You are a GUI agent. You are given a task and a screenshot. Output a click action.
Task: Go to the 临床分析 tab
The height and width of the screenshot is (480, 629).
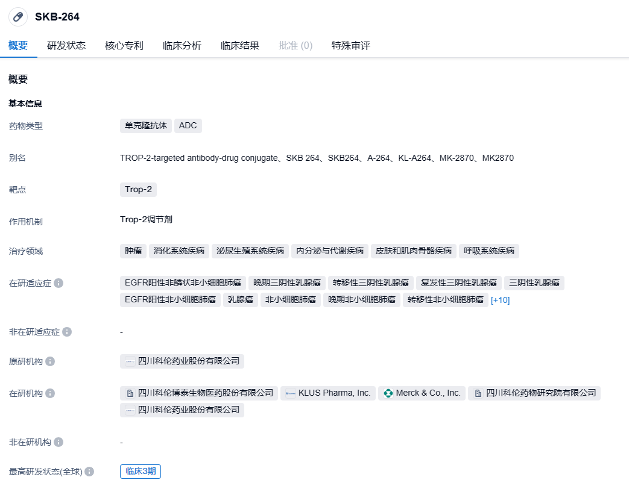(x=182, y=46)
